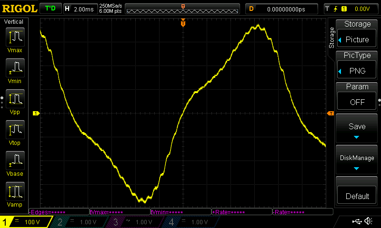Click the waveform memory overview bar
The image size is (381, 228).
point(182,9)
